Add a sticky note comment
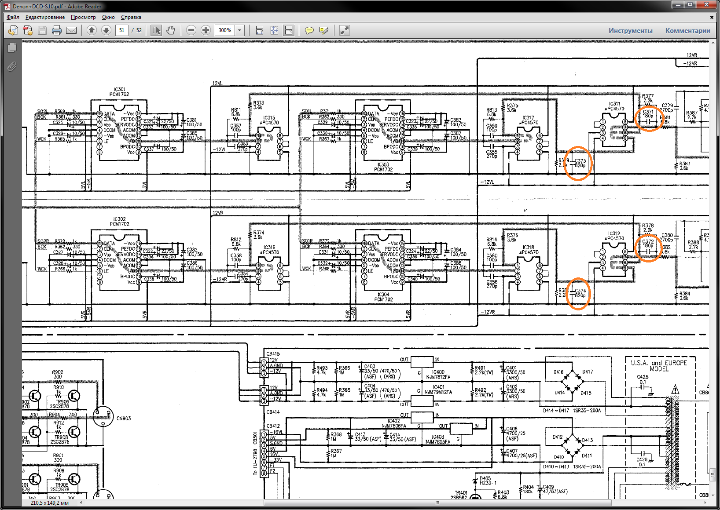This screenshot has width=720, height=510. click(x=309, y=30)
